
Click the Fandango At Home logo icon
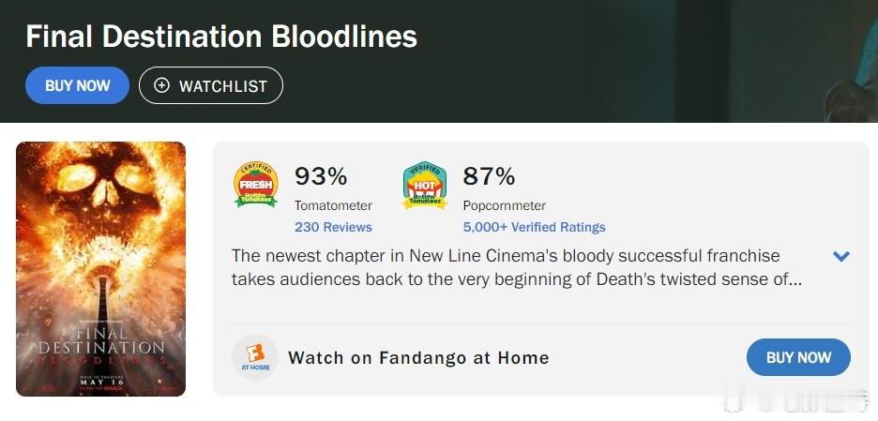255,357
